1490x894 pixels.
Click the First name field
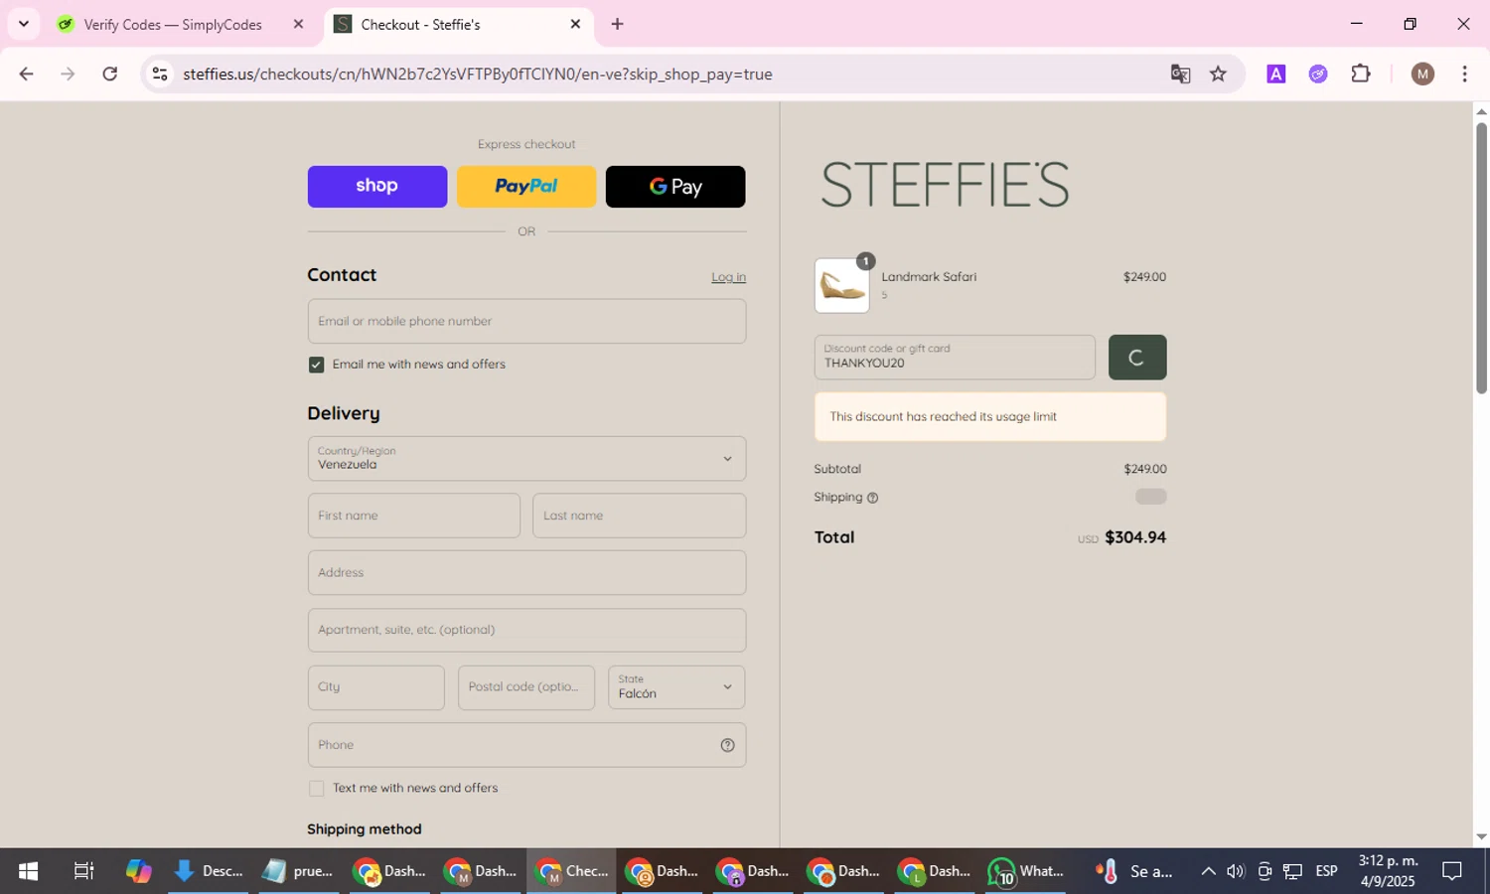point(413,516)
